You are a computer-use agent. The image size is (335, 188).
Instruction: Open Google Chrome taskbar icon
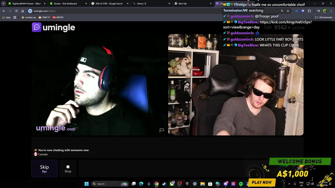[x=156, y=184]
